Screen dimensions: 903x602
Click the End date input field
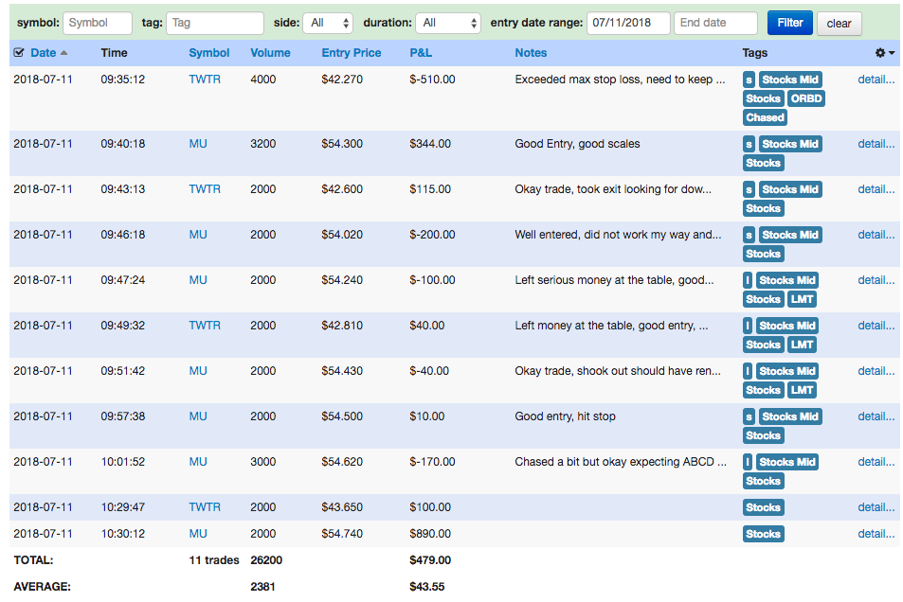[715, 23]
